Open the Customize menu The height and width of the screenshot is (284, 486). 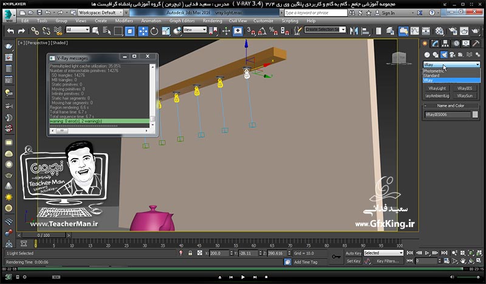coord(263,21)
